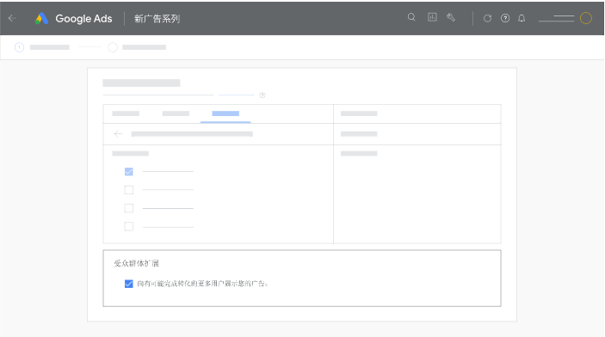Uncheck the 向有可能完成转化的更多用户展示您的广告 checkbox
The height and width of the screenshot is (337, 605).
tap(129, 284)
